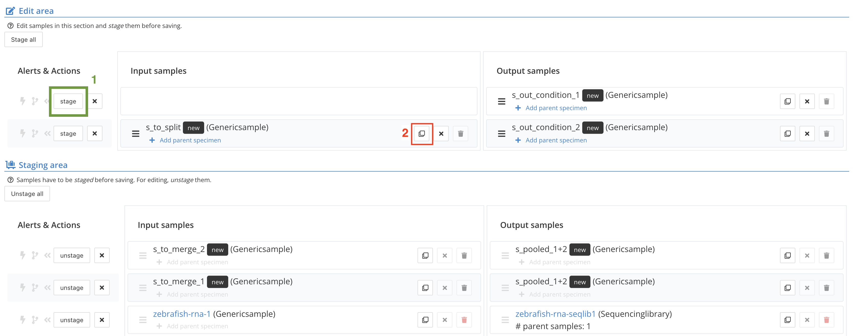
Task: Unstage the s_to_merge_1 row
Action: (x=72, y=288)
